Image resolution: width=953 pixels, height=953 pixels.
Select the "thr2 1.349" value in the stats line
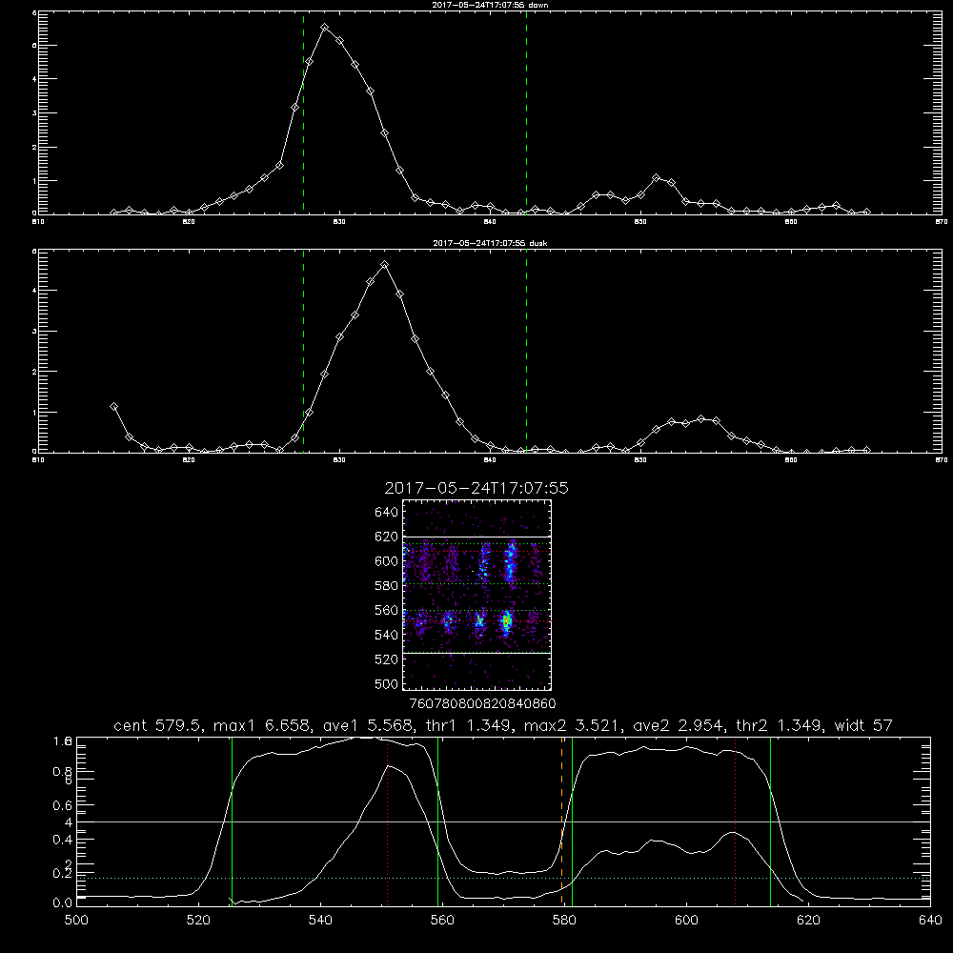click(x=781, y=725)
